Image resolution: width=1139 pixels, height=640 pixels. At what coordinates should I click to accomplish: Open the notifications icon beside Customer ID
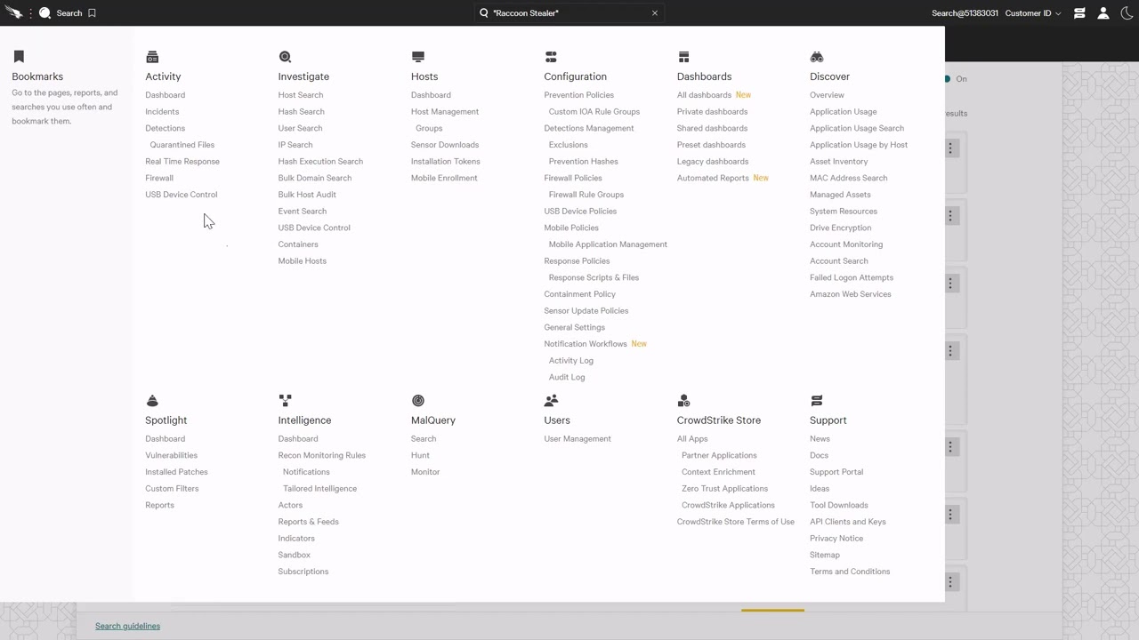(1079, 13)
